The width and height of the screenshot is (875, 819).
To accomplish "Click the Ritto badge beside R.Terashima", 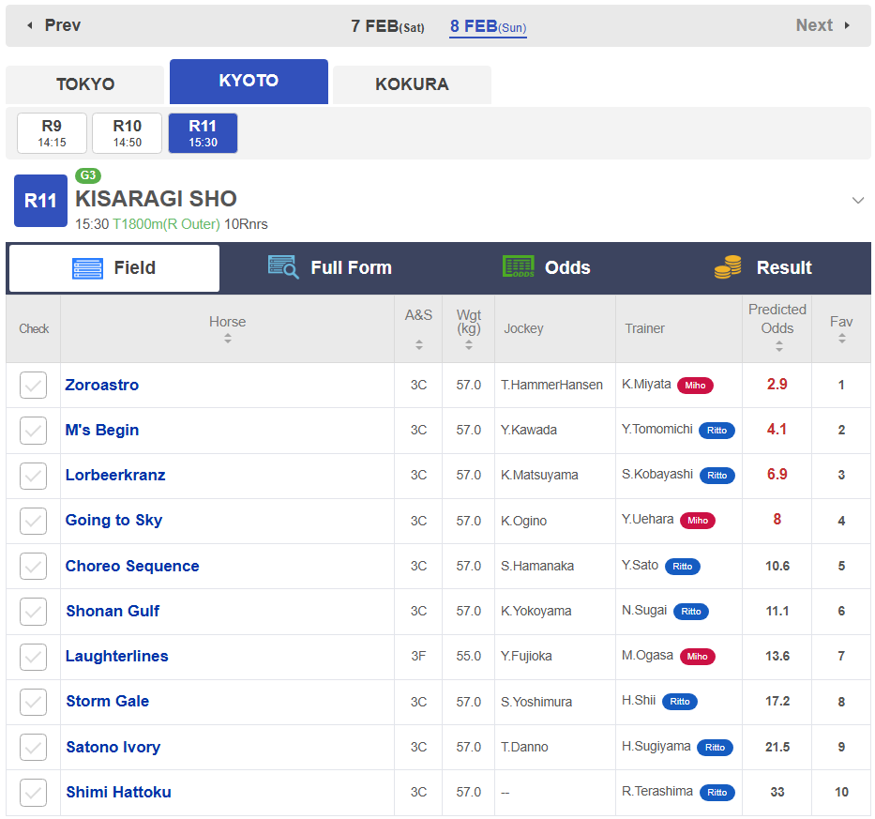I will coord(717,792).
